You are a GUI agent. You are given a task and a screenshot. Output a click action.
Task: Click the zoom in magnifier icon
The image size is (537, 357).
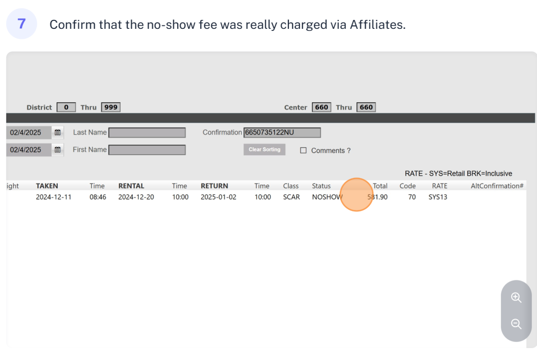point(516,298)
